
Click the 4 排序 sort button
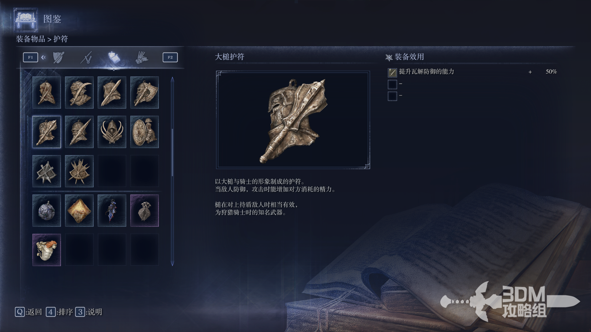59,312
